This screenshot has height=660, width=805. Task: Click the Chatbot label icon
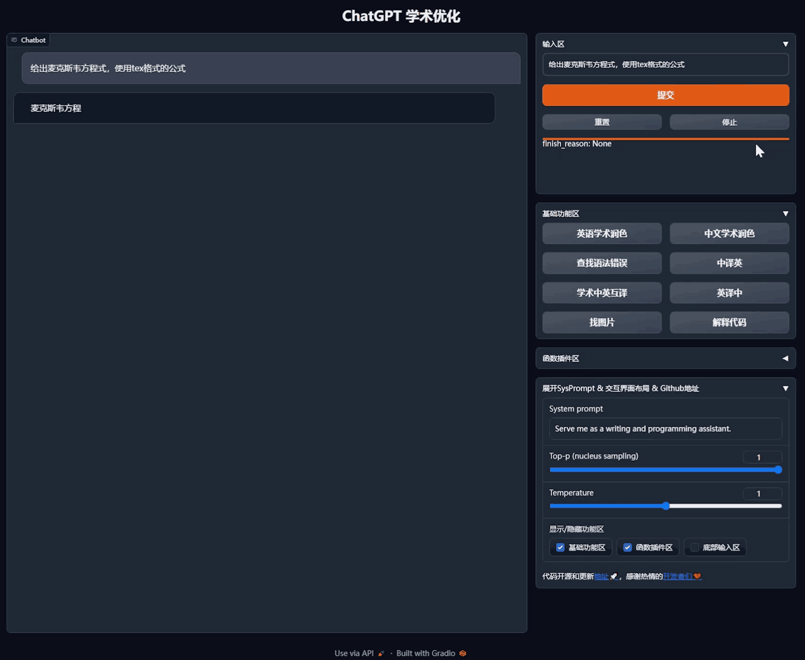(x=14, y=40)
